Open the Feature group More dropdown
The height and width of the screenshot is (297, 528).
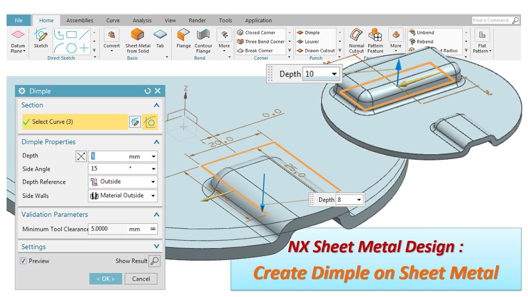coord(396,40)
